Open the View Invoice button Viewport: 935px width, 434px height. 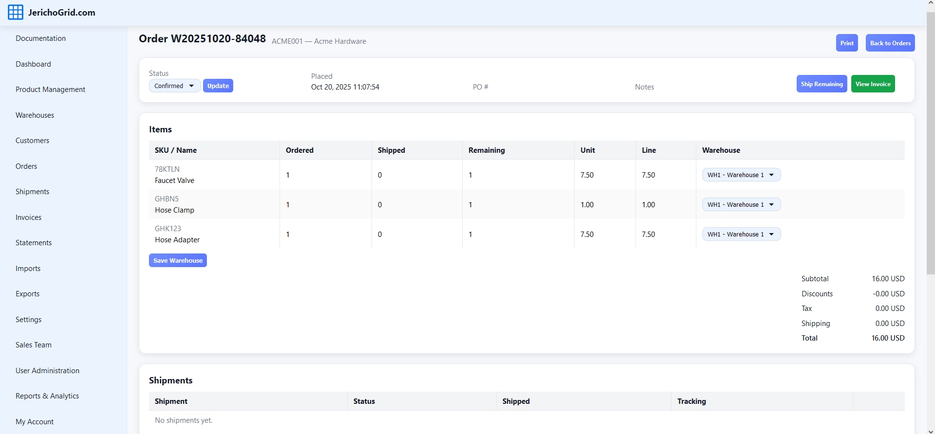pyautogui.click(x=873, y=84)
